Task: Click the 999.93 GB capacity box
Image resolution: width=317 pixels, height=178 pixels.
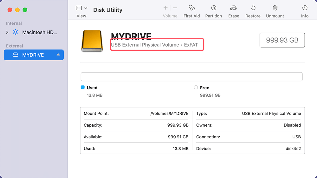Action: [282, 40]
